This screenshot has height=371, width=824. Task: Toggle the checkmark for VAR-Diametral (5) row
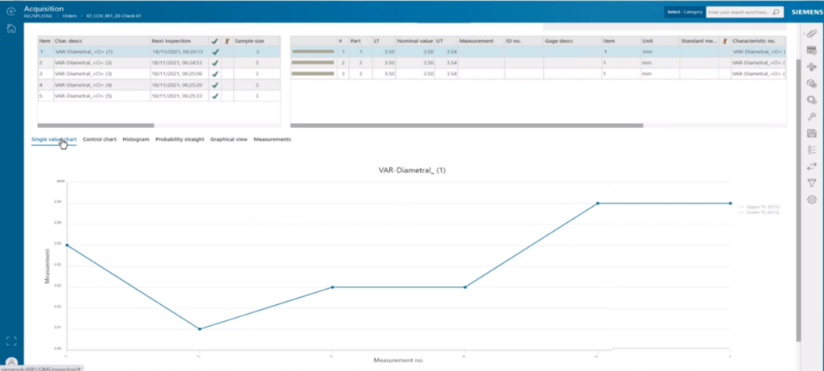pyautogui.click(x=215, y=96)
